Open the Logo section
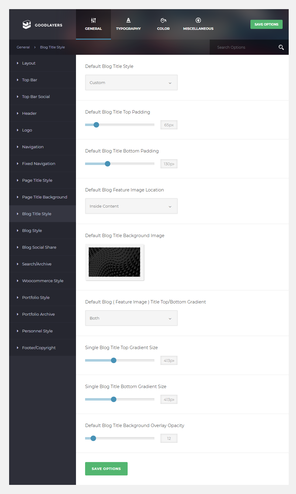 (43, 130)
